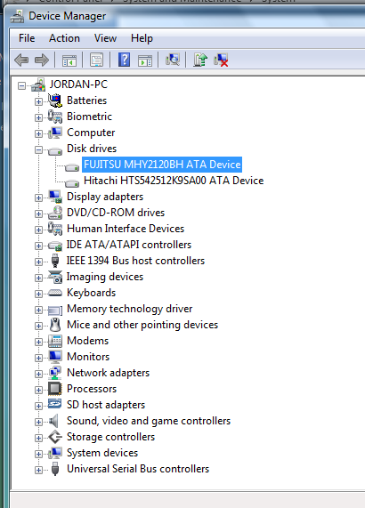The image size is (365, 508).
Task: Expand the Batteries category
Action: click(x=38, y=101)
